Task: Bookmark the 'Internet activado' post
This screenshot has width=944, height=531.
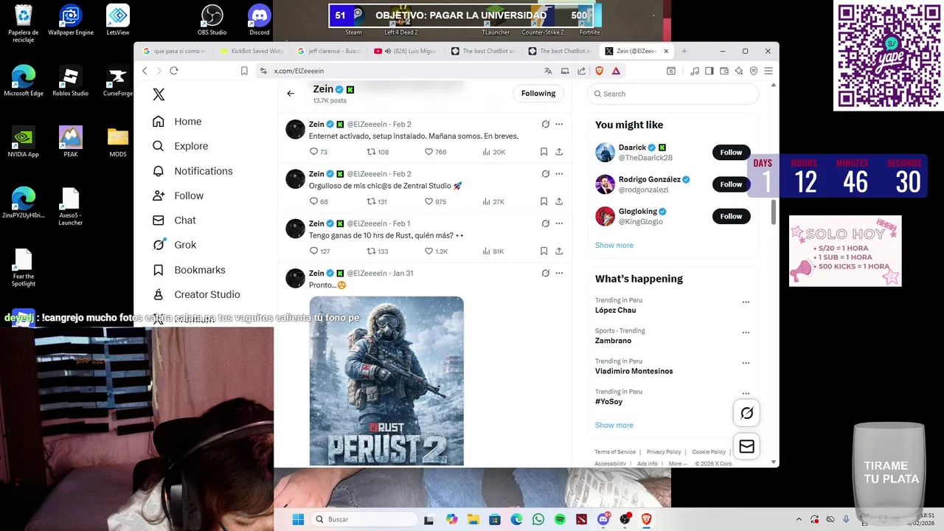Action: pyautogui.click(x=544, y=152)
